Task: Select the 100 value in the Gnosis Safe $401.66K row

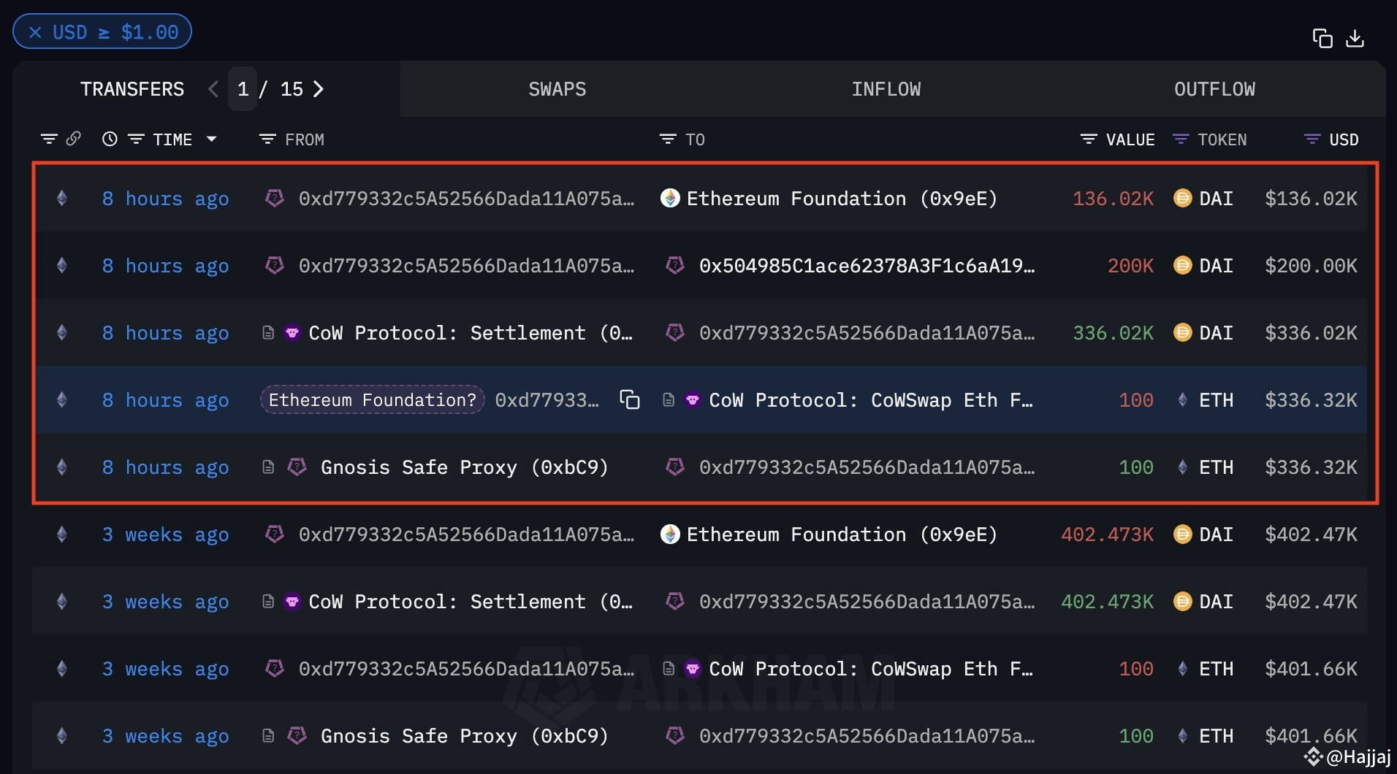Action: (1136, 736)
